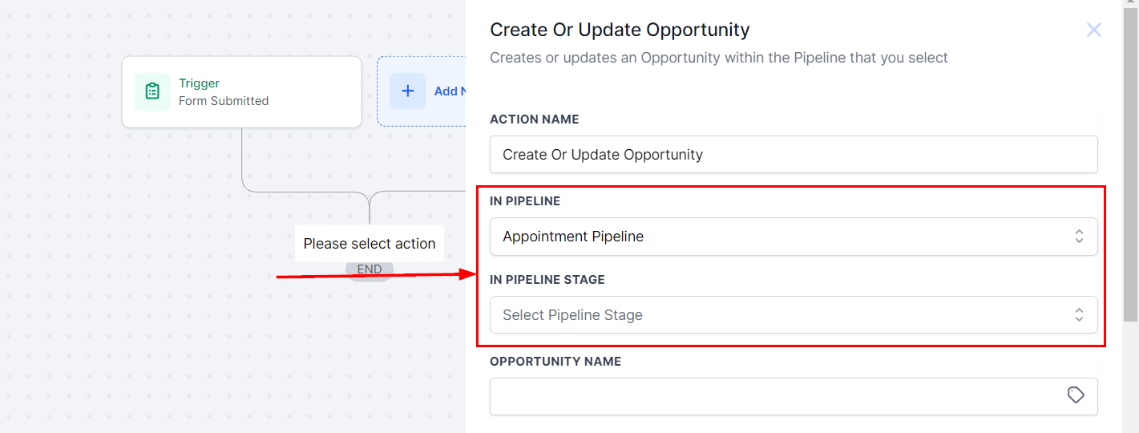Click the tag icon in Opportunity Name
1139x433 pixels.
pyautogui.click(x=1076, y=395)
